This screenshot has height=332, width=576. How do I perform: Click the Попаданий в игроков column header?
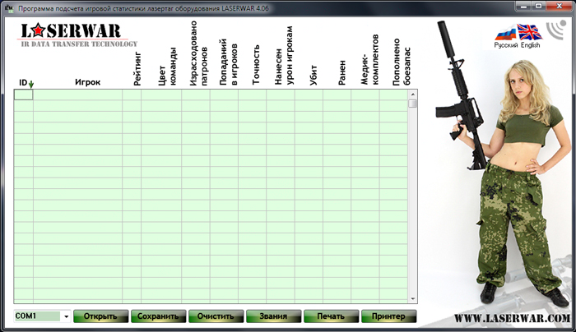[228, 62]
